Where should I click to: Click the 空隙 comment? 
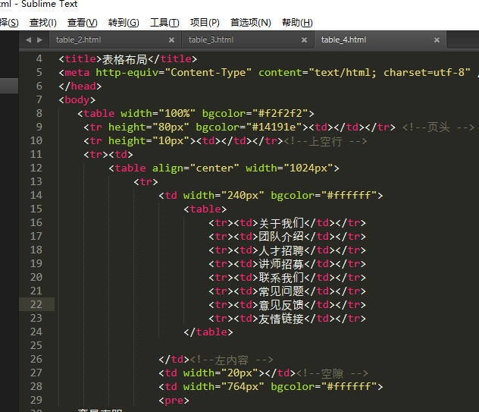pos(332,373)
